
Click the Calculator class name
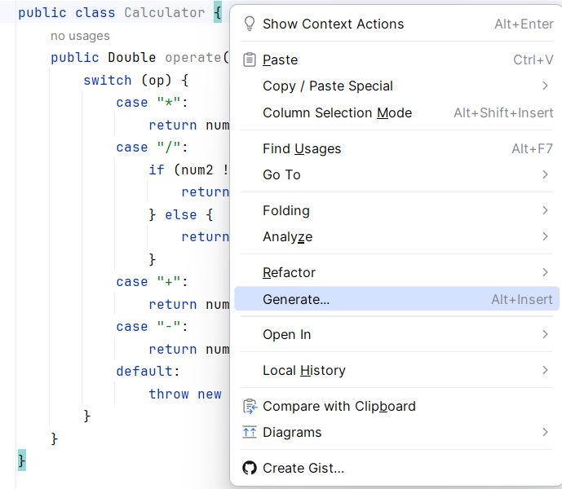[165, 12]
